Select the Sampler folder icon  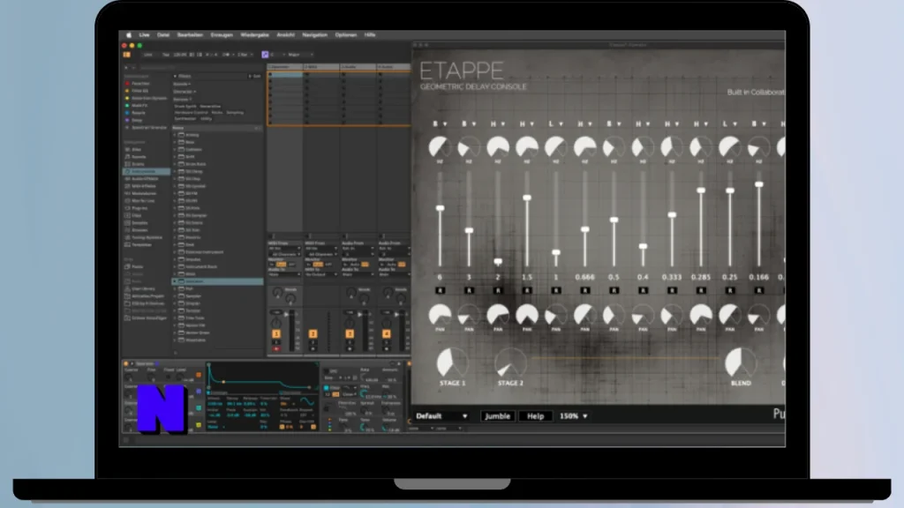coord(181,296)
